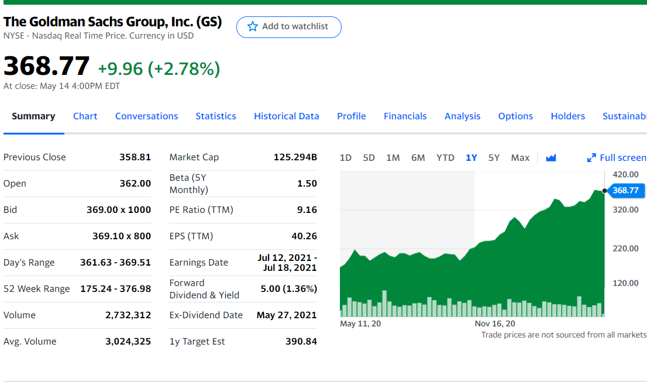
Task: Open the Holders tab
Action: [x=567, y=116]
